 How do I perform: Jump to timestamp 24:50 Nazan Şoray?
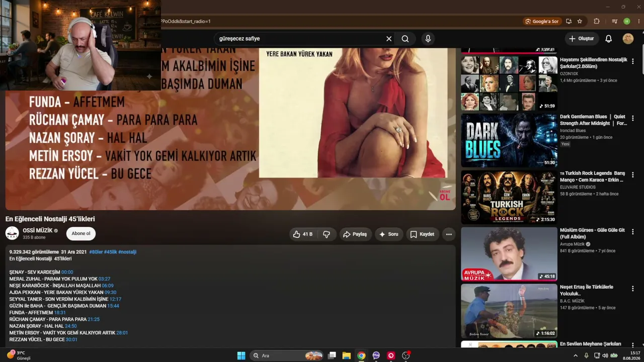[x=71, y=326]
